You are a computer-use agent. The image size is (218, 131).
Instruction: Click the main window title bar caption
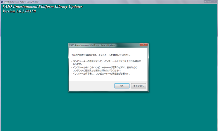pyautogui.click(x=21, y=2)
